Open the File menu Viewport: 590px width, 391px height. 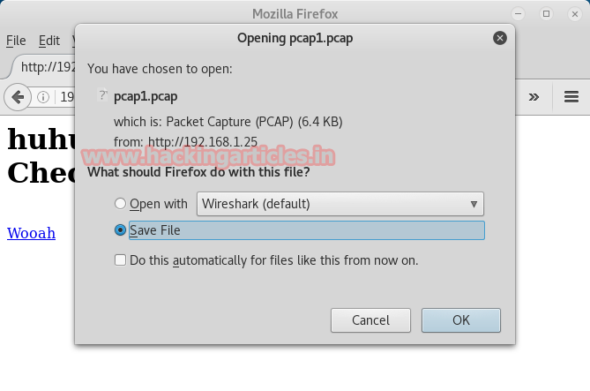click(16, 41)
